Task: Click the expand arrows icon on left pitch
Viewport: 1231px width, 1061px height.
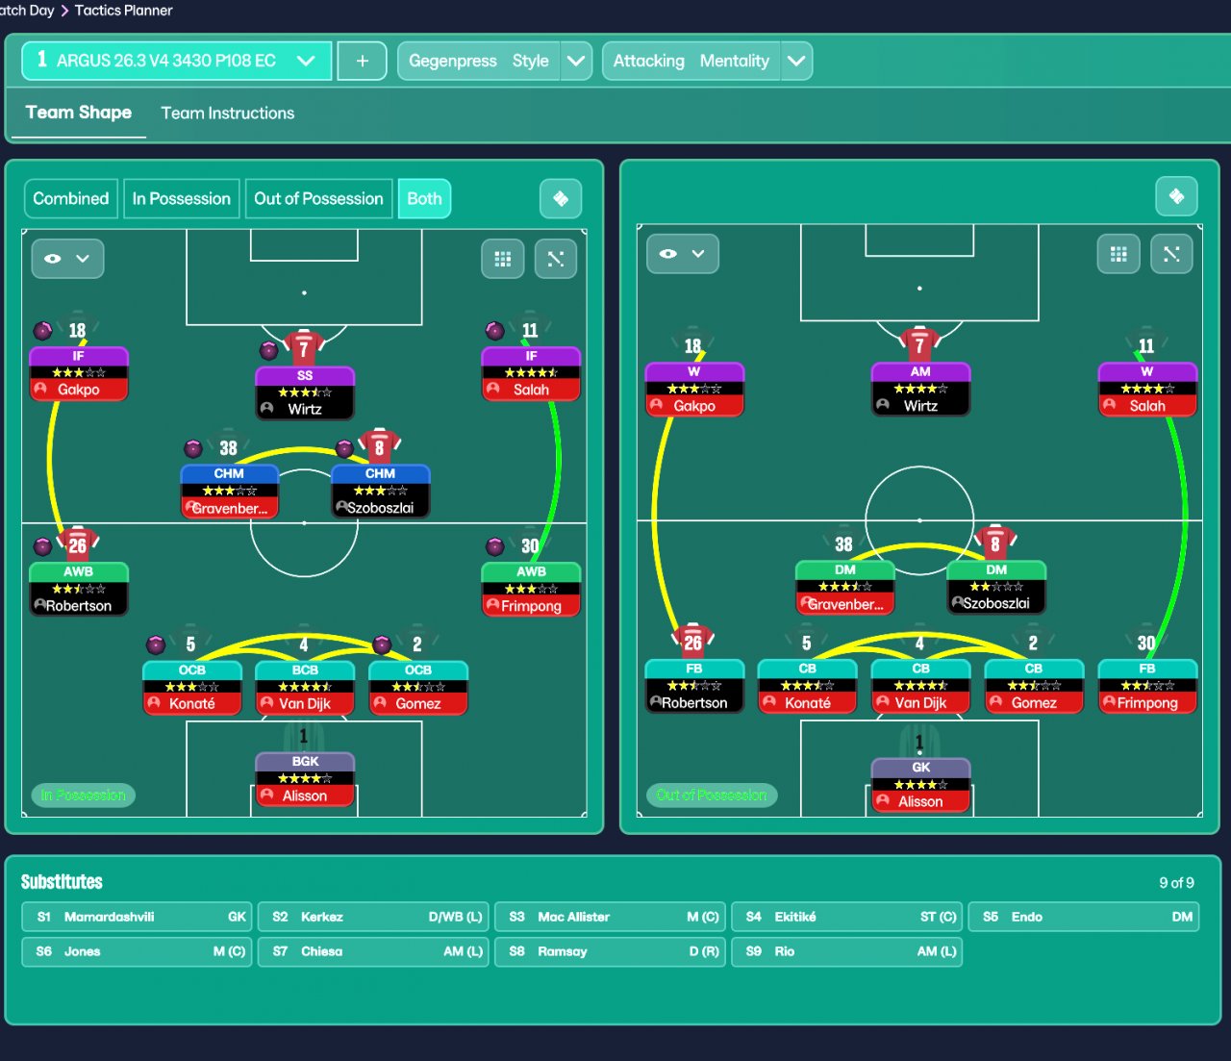Action: [556, 259]
